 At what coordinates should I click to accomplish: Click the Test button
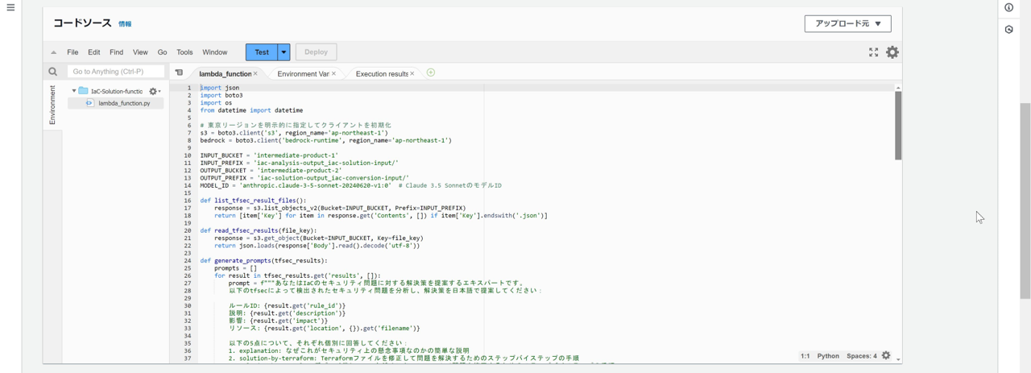[262, 52]
